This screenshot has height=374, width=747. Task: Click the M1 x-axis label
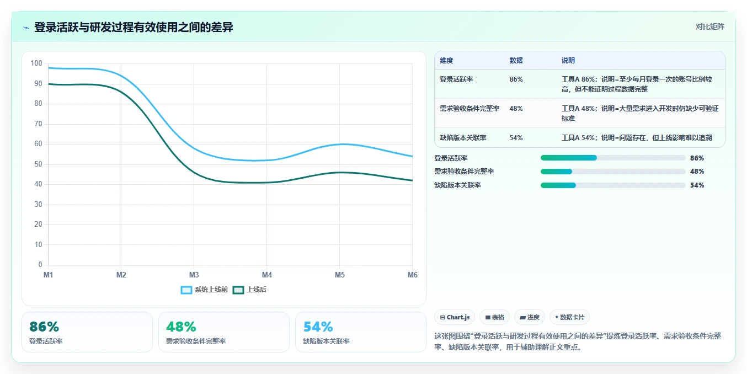pos(48,275)
